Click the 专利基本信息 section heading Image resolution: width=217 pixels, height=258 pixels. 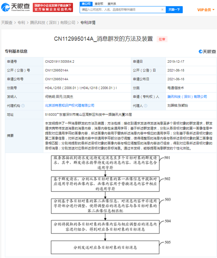pyautogui.click(x=16, y=51)
